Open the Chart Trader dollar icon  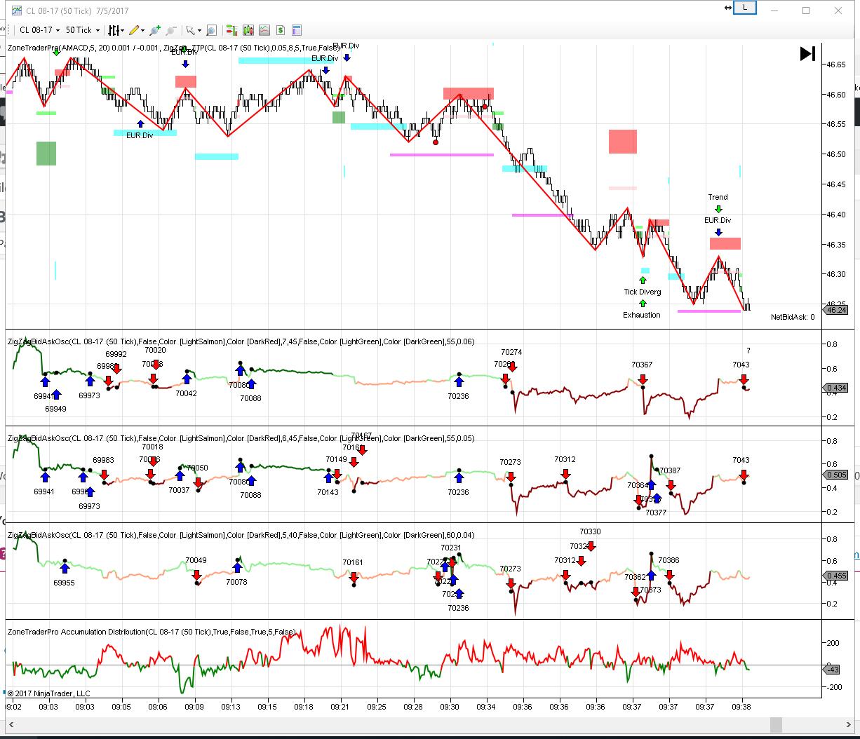pos(282,30)
